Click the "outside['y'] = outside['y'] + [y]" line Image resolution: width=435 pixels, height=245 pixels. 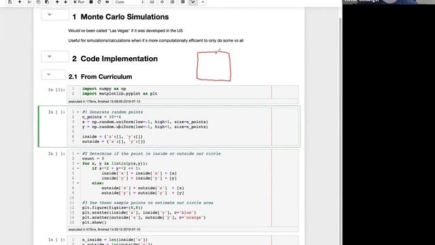143,193
